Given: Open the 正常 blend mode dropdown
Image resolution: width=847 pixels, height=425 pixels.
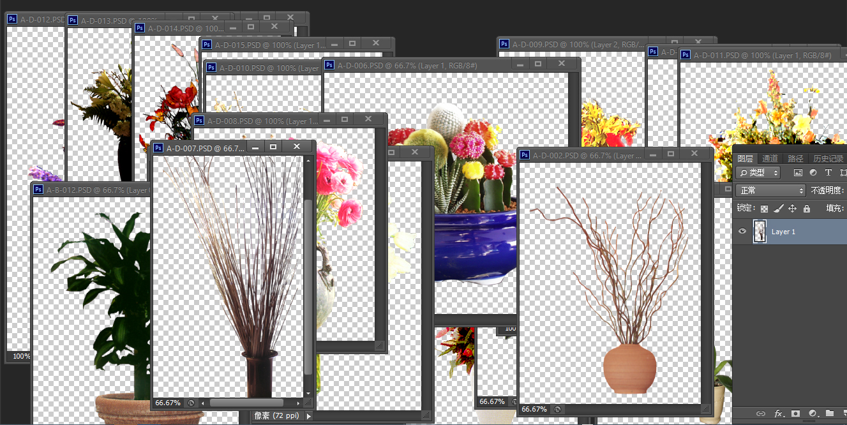Looking at the screenshot, I should (x=770, y=190).
